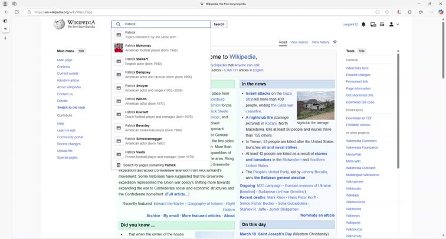Open Edge settings and more menu
446x239 pixels.
pyautogui.click(x=431, y=12)
